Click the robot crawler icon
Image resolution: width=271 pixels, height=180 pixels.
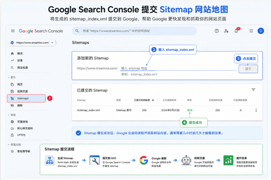(186, 160)
